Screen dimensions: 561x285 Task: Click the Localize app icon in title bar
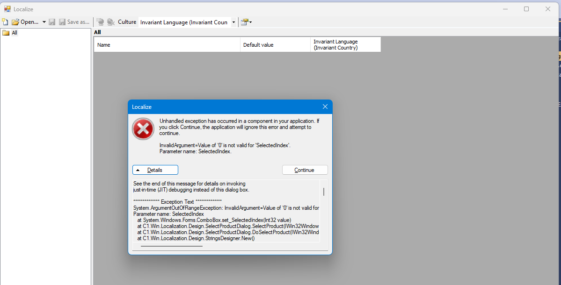point(7,9)
